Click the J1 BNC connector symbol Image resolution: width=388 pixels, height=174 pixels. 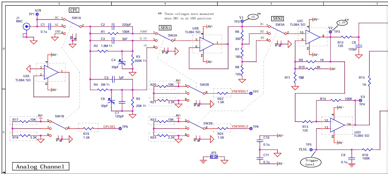[x=26, y=26]
